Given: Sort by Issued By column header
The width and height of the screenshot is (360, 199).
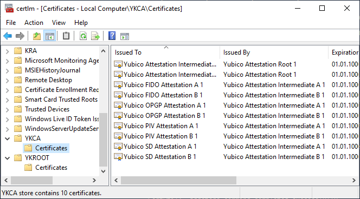Looking at the screenshot, I should tap(274, 52).
